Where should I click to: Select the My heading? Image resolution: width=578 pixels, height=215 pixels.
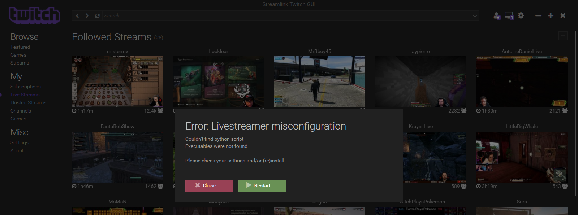16,76
